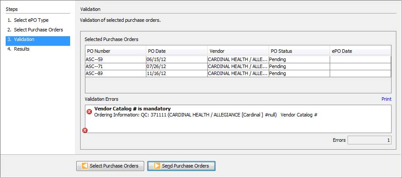The image size is (402, 178).
Task: Select the highlighted Validation step
Action: point(37,40)
